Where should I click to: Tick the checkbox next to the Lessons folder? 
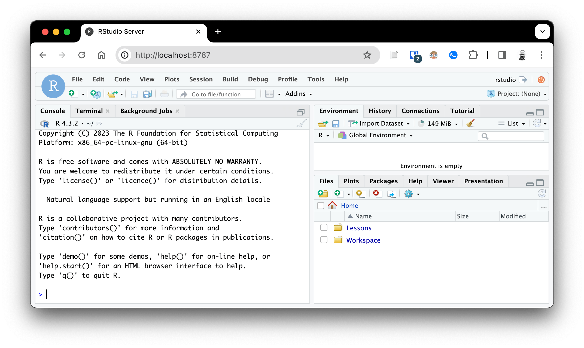[324, 227]
